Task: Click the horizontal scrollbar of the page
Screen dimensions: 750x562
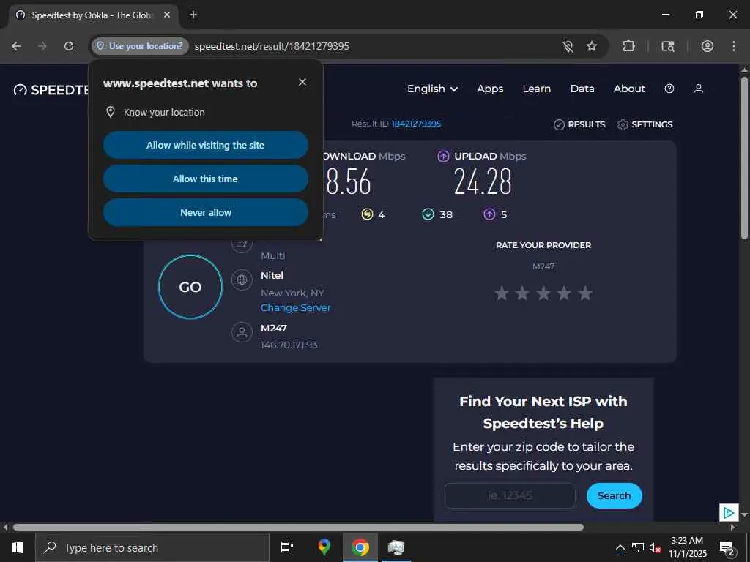Action: tap(298, 527)
